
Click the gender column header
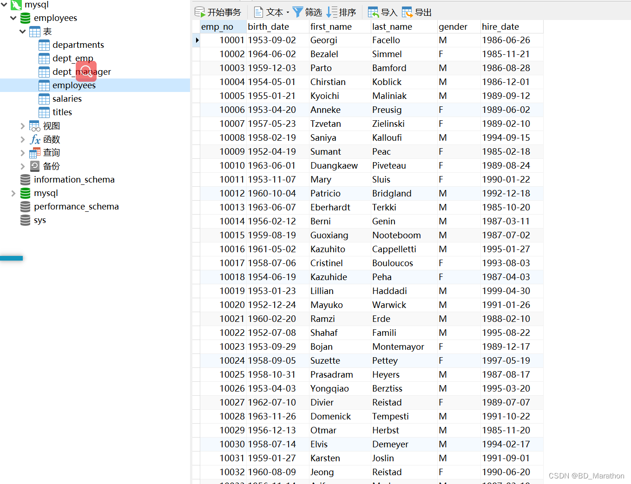[x=459, y=27]
